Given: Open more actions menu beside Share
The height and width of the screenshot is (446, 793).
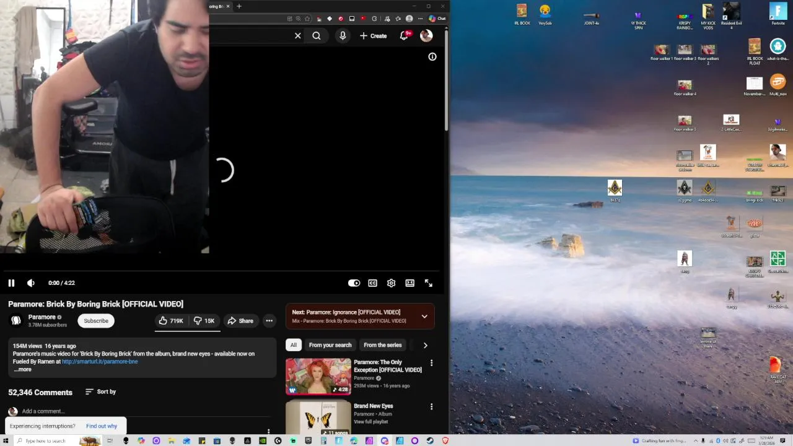Looking at the screenshot, I should point(269,321).
